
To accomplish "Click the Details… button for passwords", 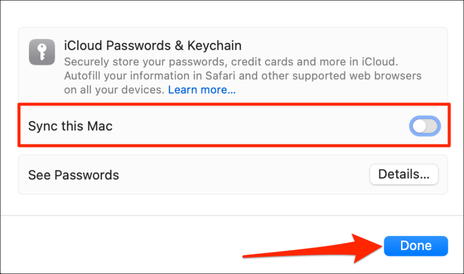I will 404,174.
